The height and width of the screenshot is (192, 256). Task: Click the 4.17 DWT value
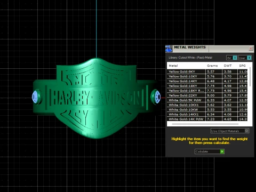[x=228, y=81]
